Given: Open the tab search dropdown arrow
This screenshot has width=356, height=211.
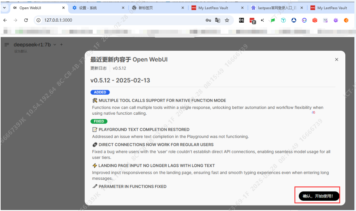Looking at the screenshot, I should (x=4, y=8).
